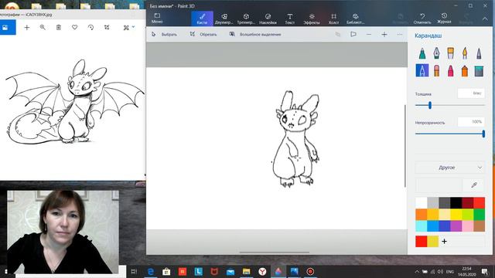Select the Oil brush tool
The height and width of the screenshot is (278, 495).
tap(450, 53)
